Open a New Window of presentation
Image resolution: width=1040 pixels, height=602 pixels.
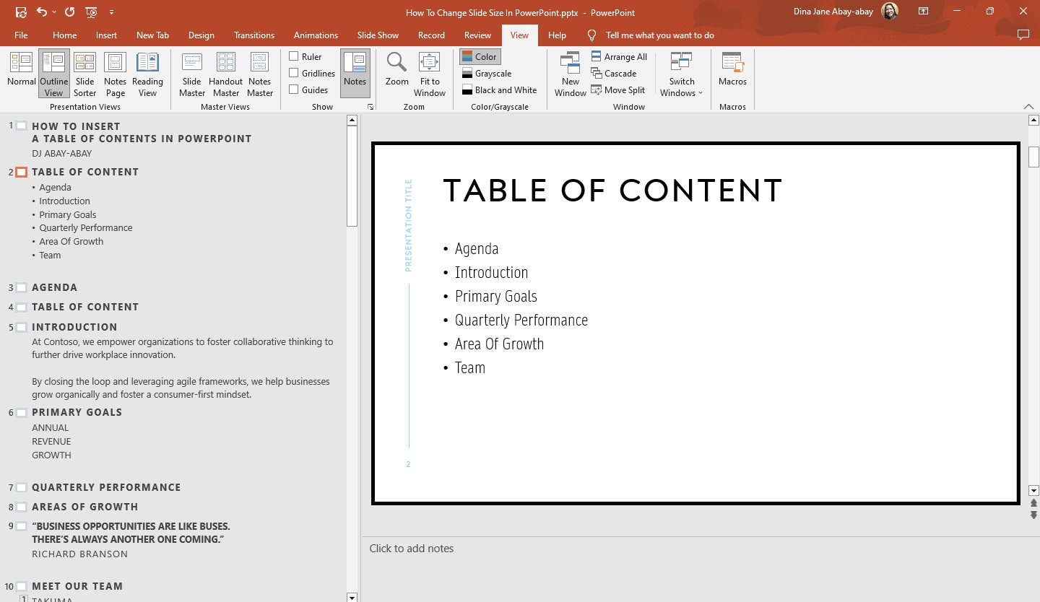point(570,72)
